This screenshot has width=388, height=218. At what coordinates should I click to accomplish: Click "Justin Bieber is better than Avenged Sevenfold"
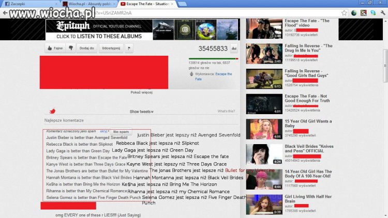click(87, 138)
